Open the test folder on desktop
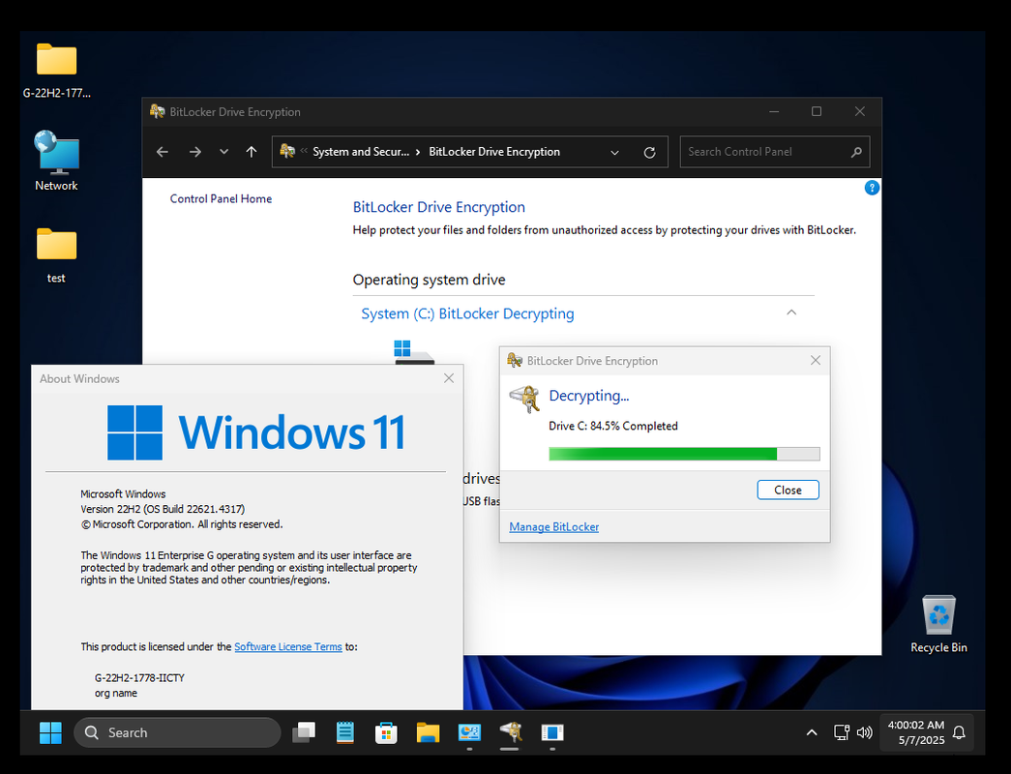Screen dimensions: 1011x774 point(57,255)
